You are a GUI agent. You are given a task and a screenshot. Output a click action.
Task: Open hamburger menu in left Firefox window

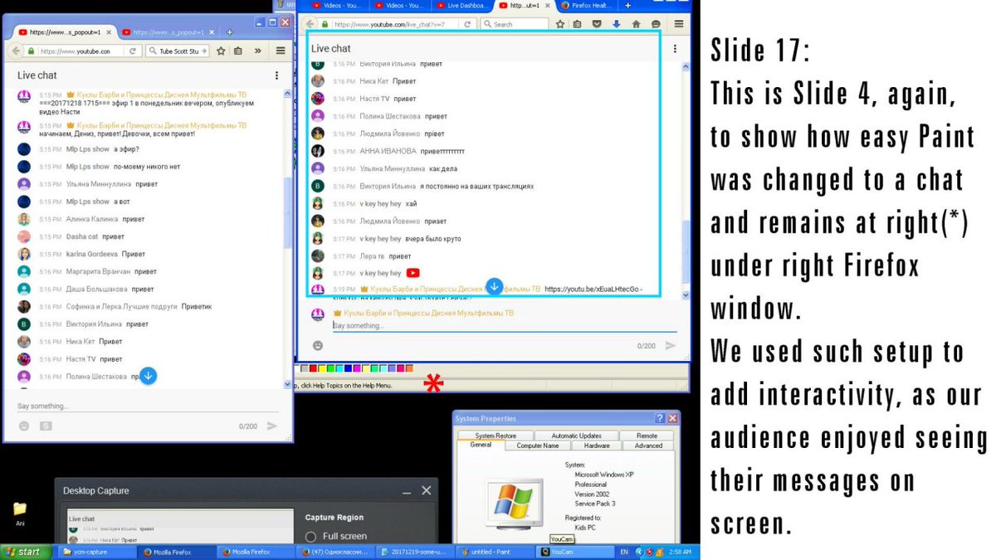tap(280, 51)
